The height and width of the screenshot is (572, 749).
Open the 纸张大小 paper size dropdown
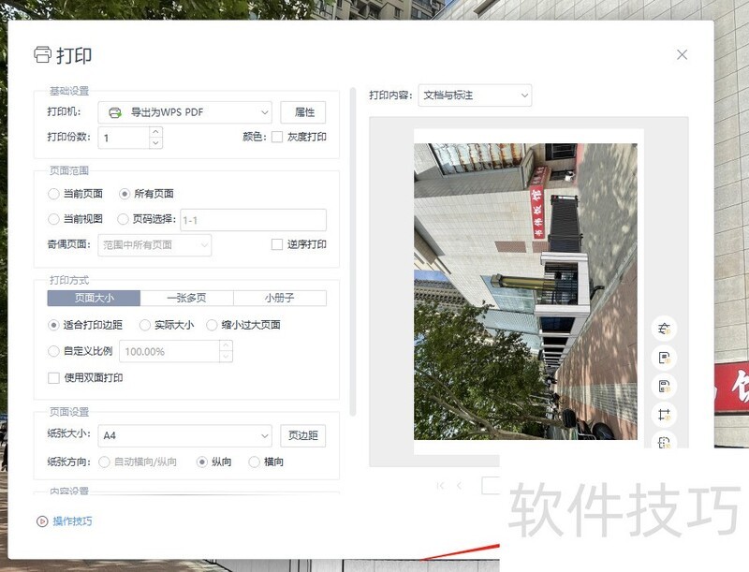184,435
